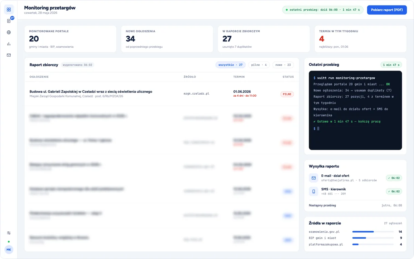The image size is (414, 259).
Task: Open the bar chart statistics icon
Action: tap(9, 44)
